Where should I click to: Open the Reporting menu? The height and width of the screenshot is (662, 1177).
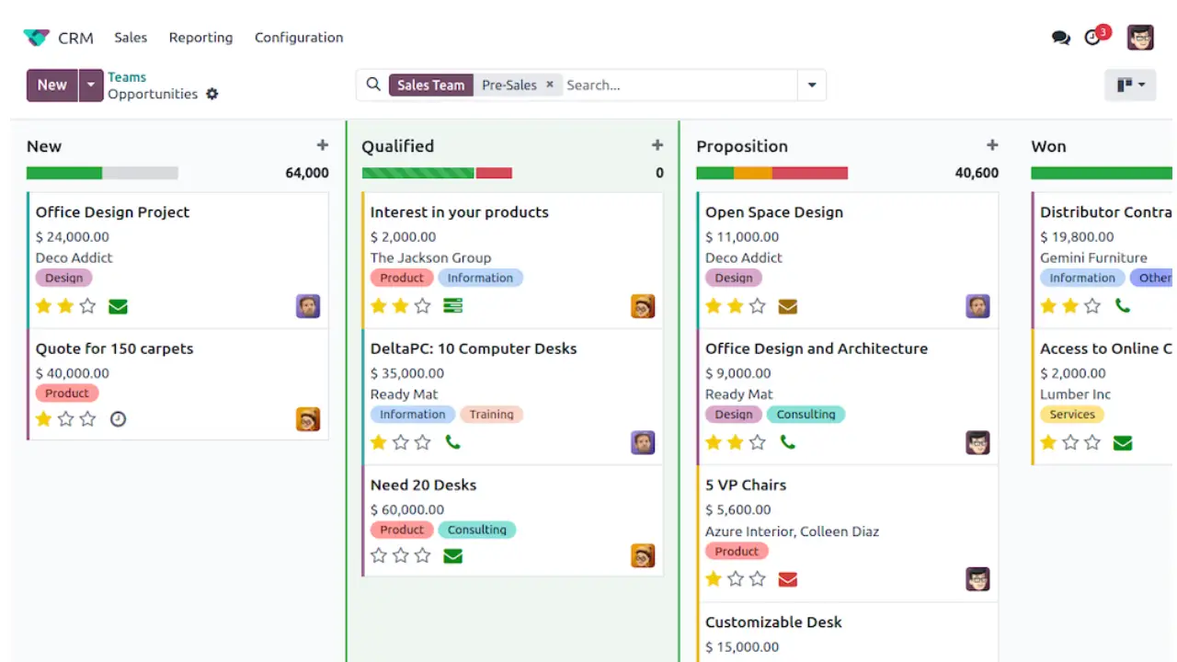pos(200,38)
